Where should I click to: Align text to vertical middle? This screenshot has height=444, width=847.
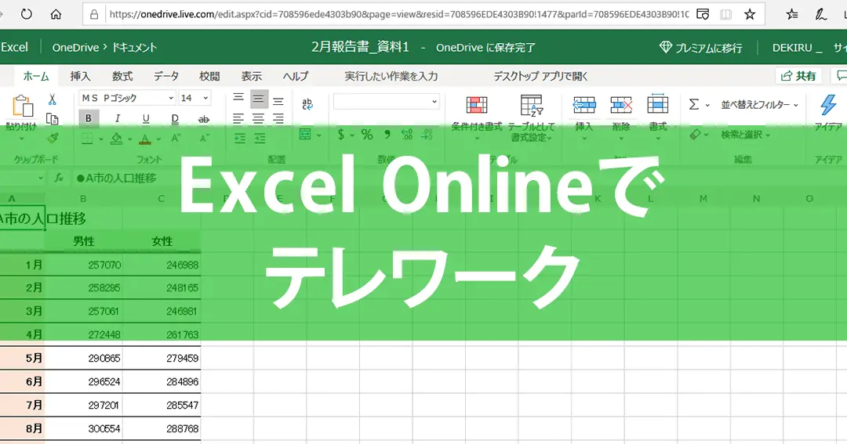pyautogui.click(x=259, y=99)
